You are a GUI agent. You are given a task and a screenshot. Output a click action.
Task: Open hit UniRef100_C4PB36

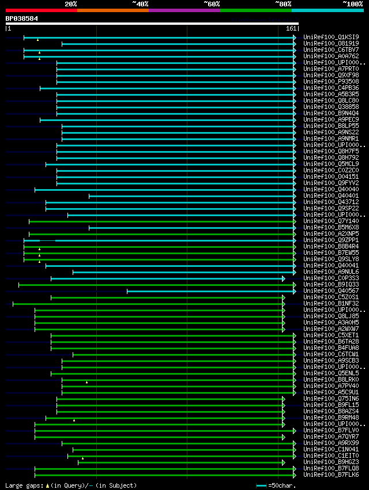click(x=331, y=88)
